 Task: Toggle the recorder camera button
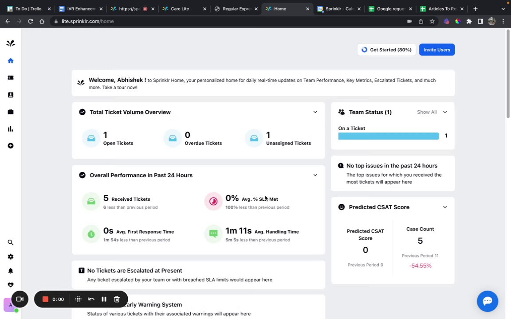[20, 299]
